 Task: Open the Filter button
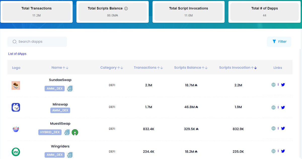pos(279,42)
